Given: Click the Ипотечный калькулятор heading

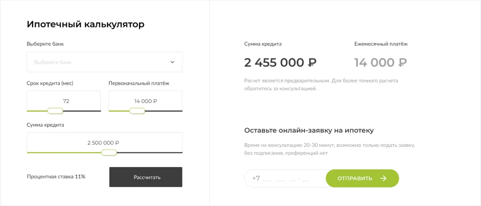Looking at the screenshot, I should point(85,24).
